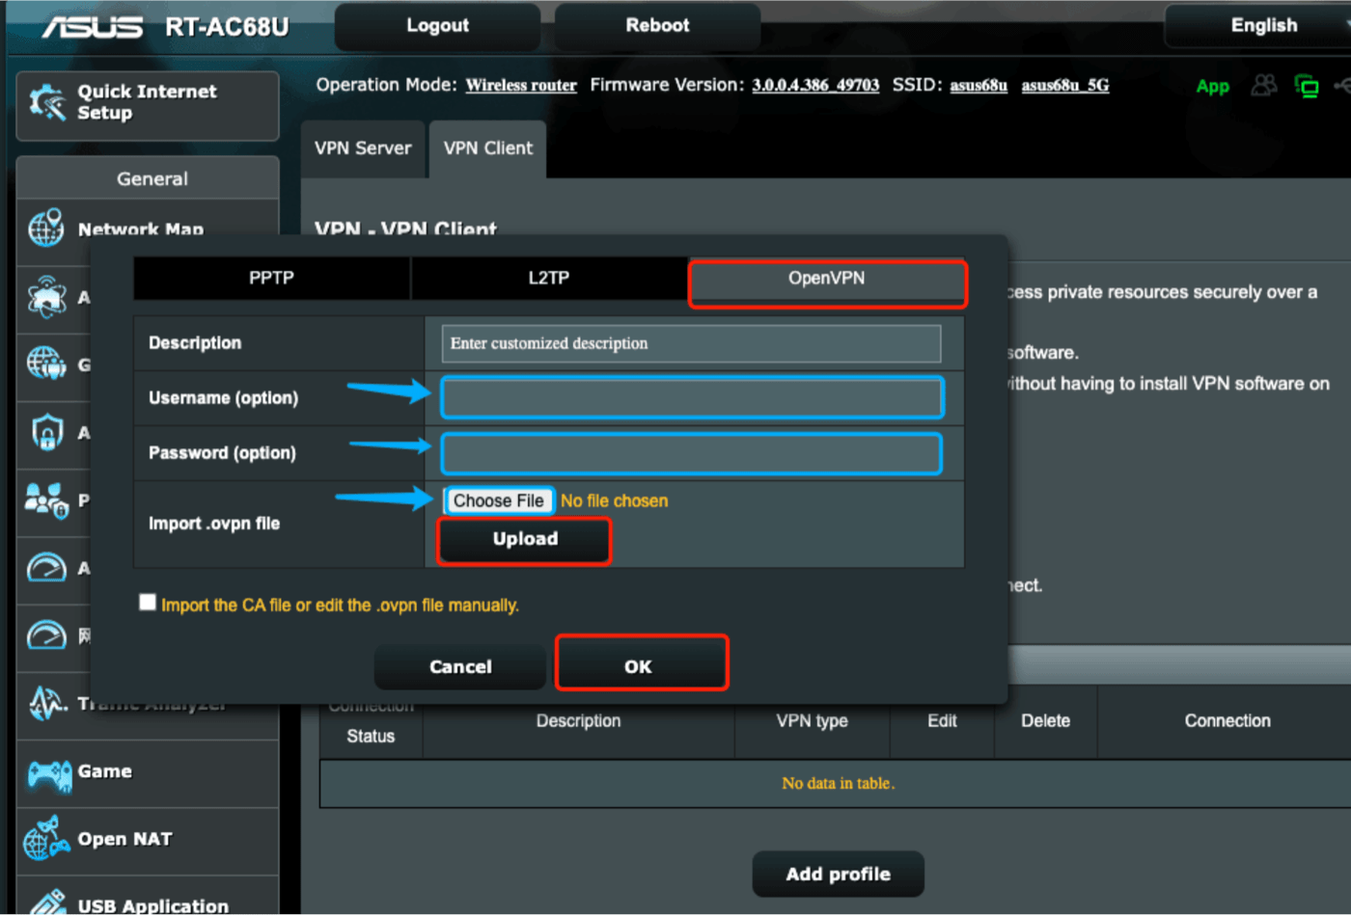Click the users icon in the top status bar
This screenshot has height=916, width=1351.
coord(1263,86)
